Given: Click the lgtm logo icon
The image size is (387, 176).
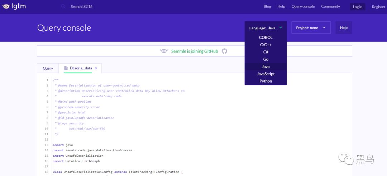Looking at the screenshot, I should tap(14, 7).
